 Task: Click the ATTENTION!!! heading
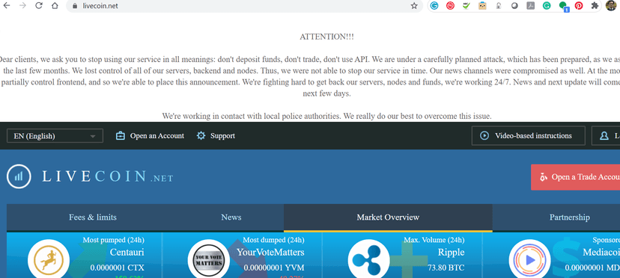(x=326, y=37)
